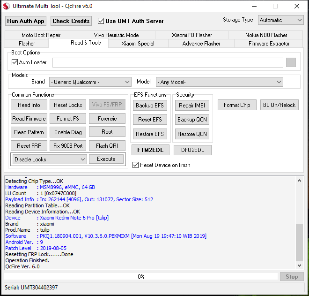Image resolution: width=309 pixels, height=296 pixels.
Task: Click the Format FS button
Action: pos(68,119)
